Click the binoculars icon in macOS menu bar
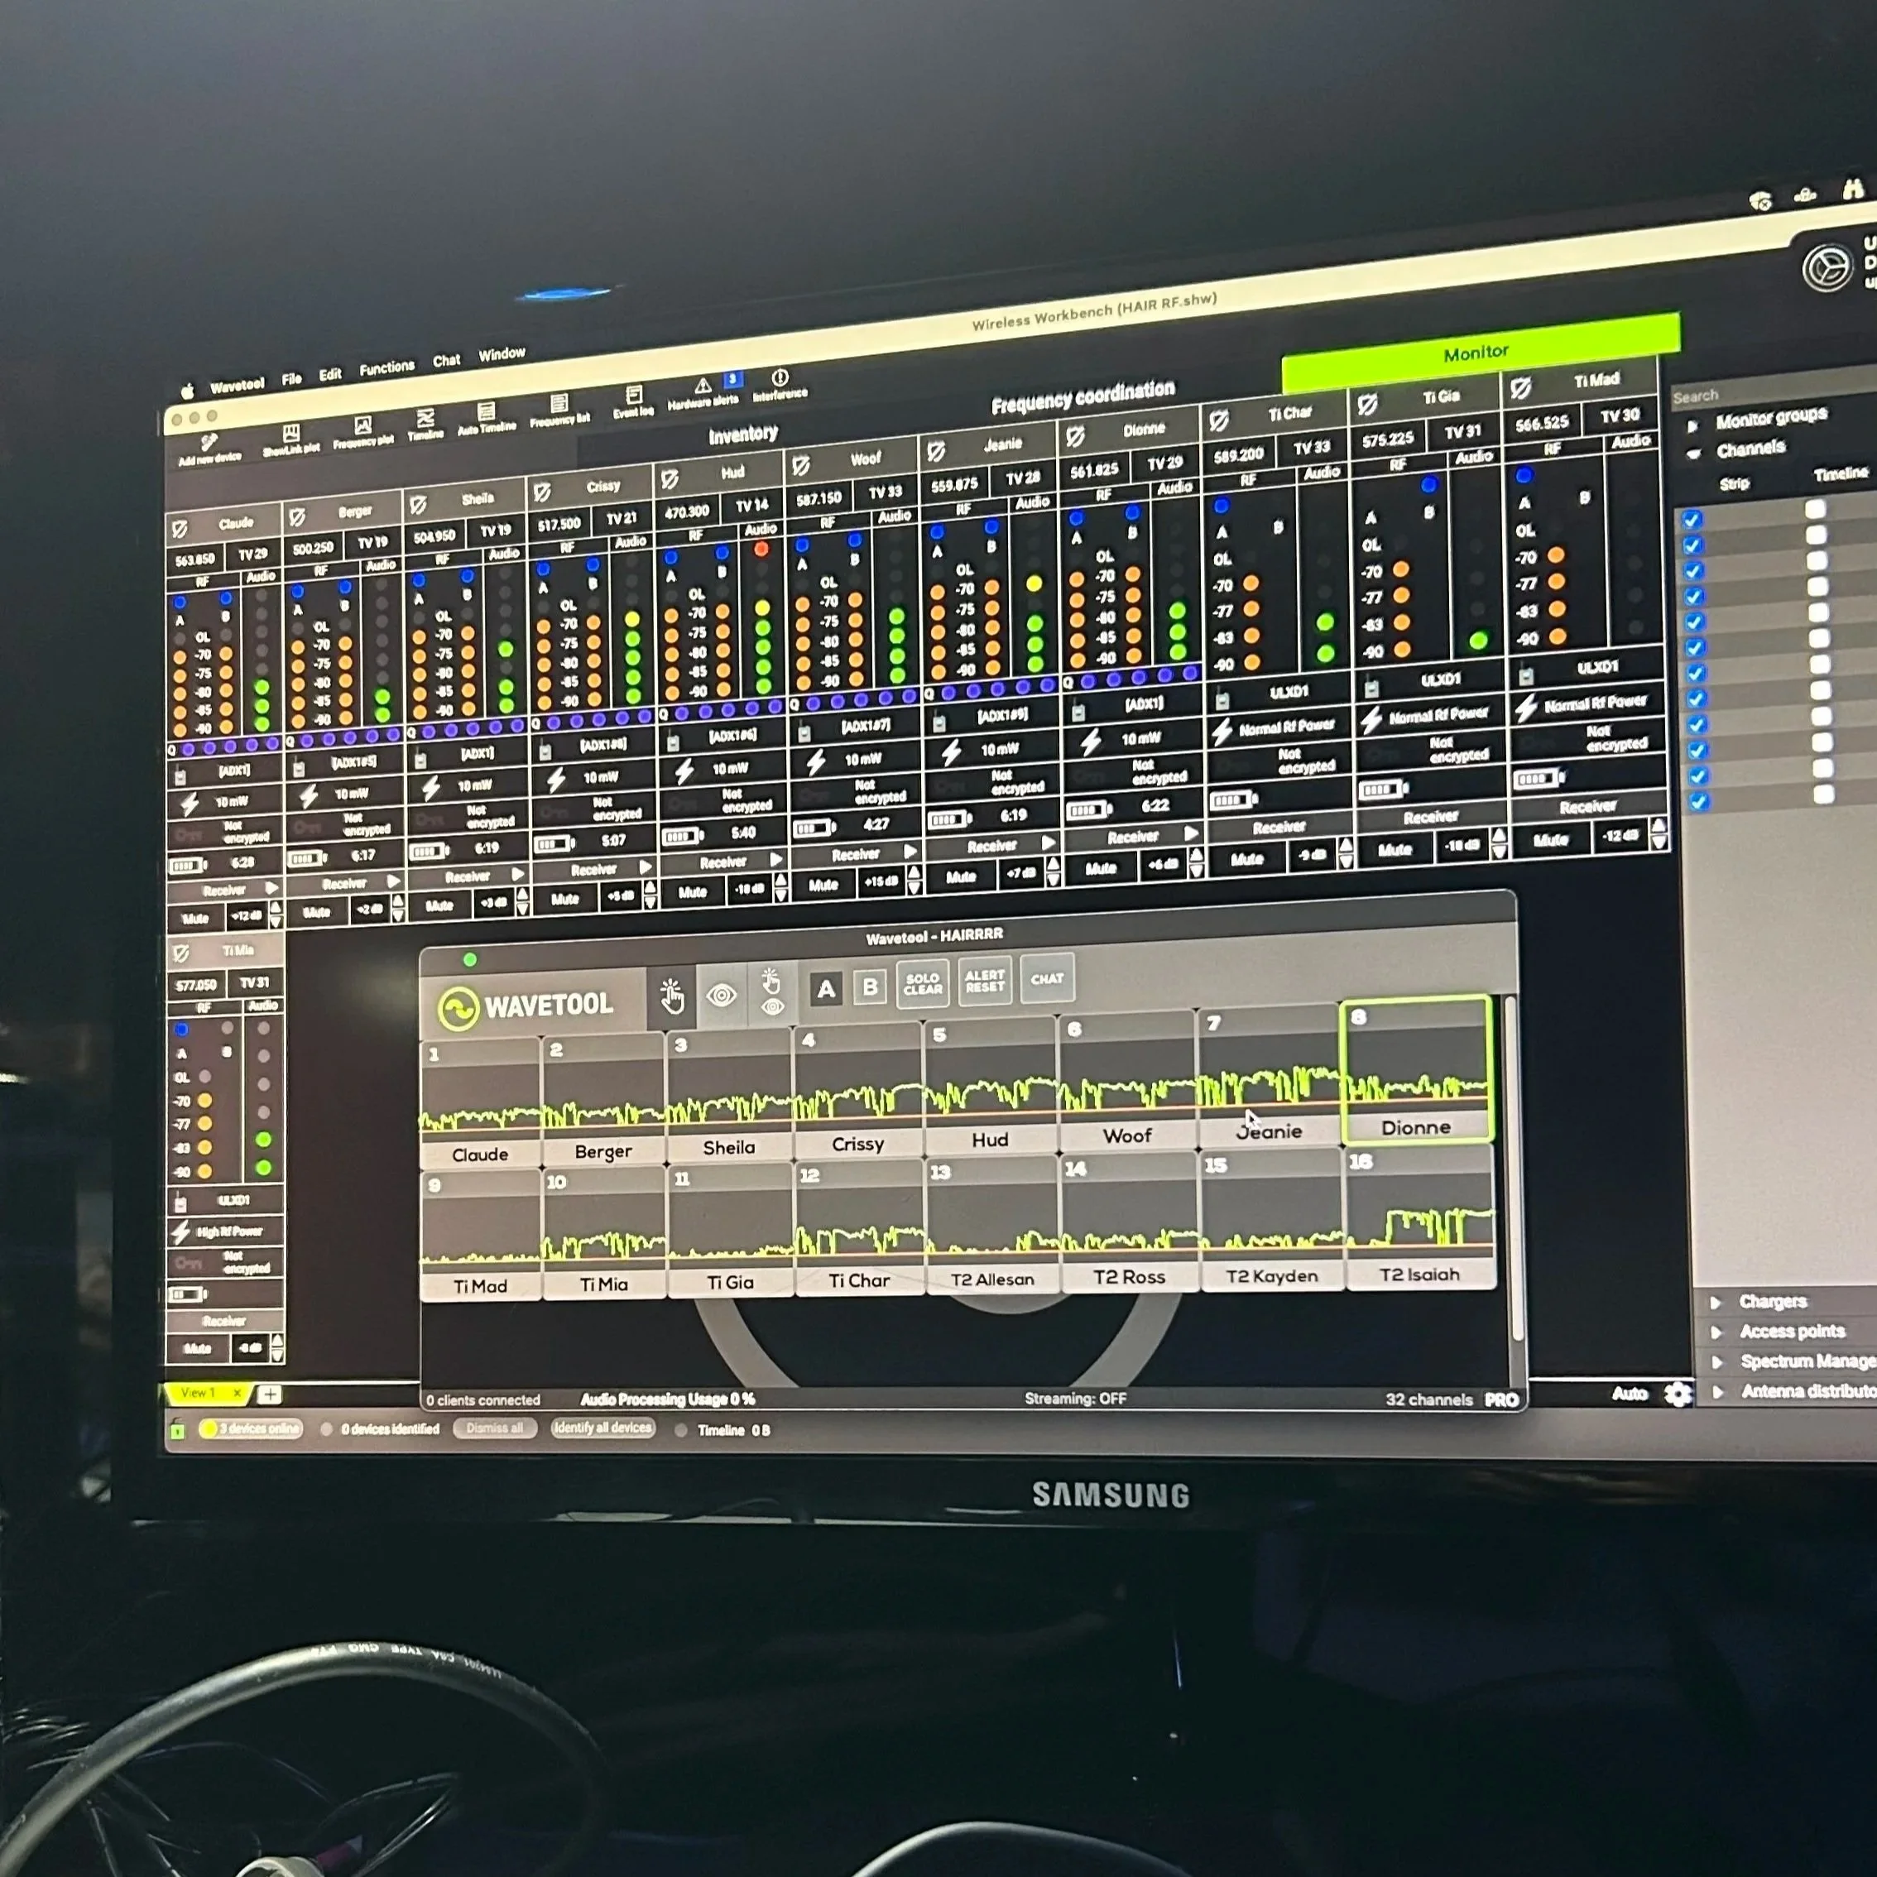The image size is (1877, 1877). [1854, 188]
